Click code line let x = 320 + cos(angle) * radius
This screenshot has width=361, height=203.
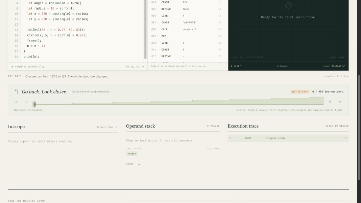click(x=58, y=14)
